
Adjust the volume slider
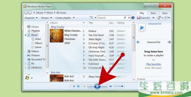pos(118,86)
